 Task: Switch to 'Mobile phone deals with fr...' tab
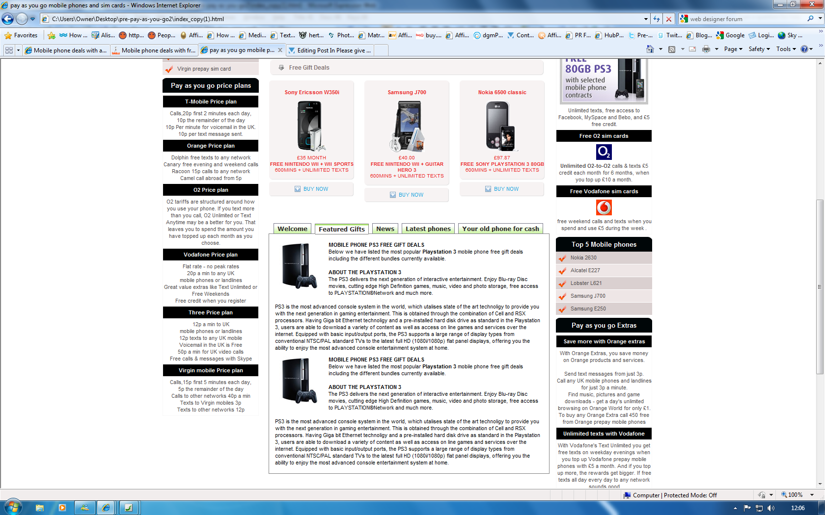click(154, 50)
